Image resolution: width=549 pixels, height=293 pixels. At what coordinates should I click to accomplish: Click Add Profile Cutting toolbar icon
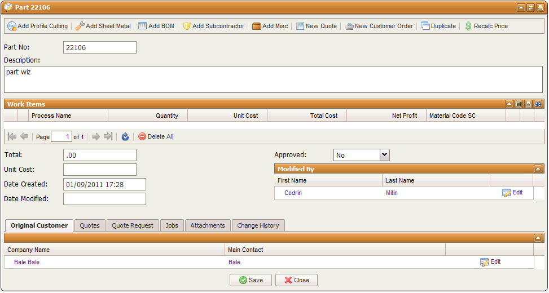(x=12, y=26)
